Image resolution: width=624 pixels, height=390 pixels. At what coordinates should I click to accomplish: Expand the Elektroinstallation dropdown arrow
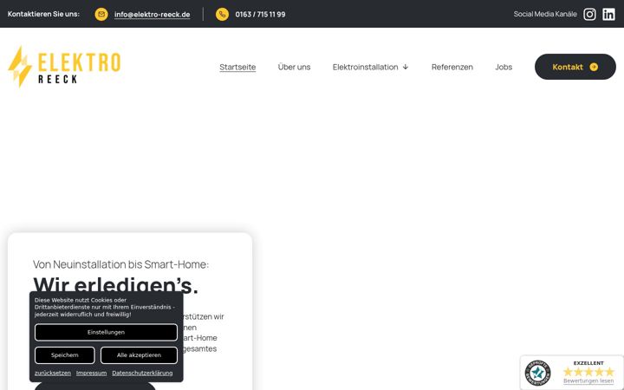coord(406,67)
